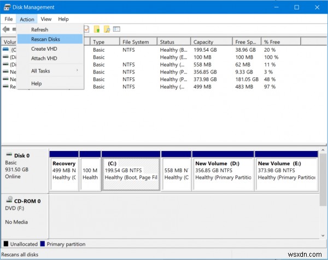Click the toolbar icon with green up arrow
The image size is (328, 260).
click(x=97, y=29)
